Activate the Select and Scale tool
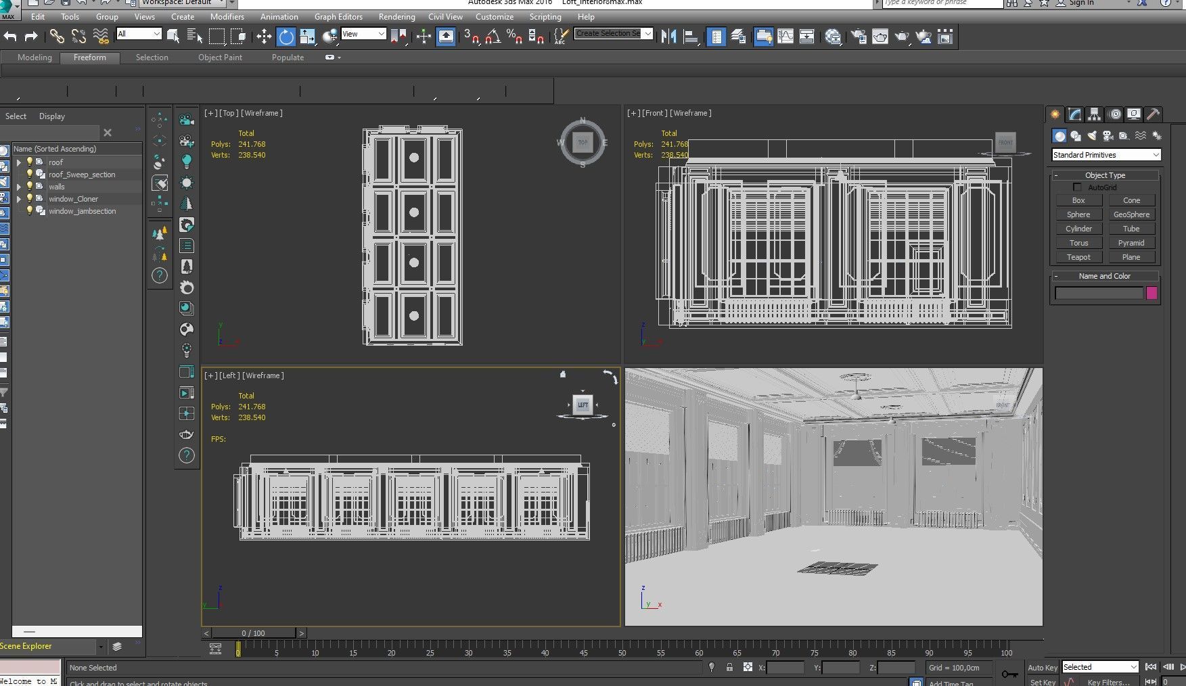 point(308,37)
